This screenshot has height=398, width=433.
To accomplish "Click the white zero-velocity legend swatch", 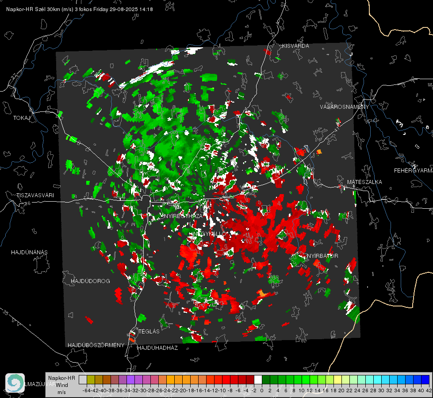I will click(x=258, y=379).
